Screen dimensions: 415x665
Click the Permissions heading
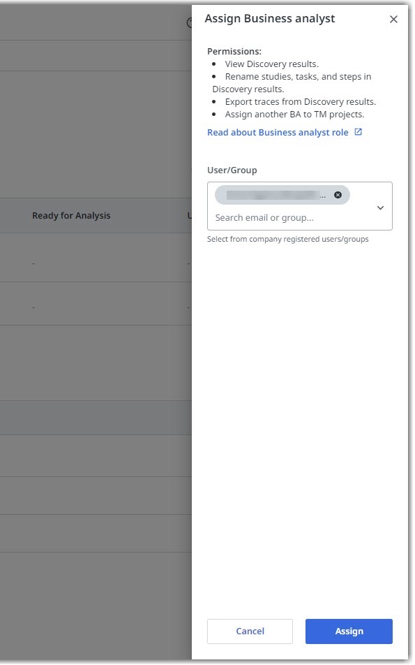[x=234, y=51]
